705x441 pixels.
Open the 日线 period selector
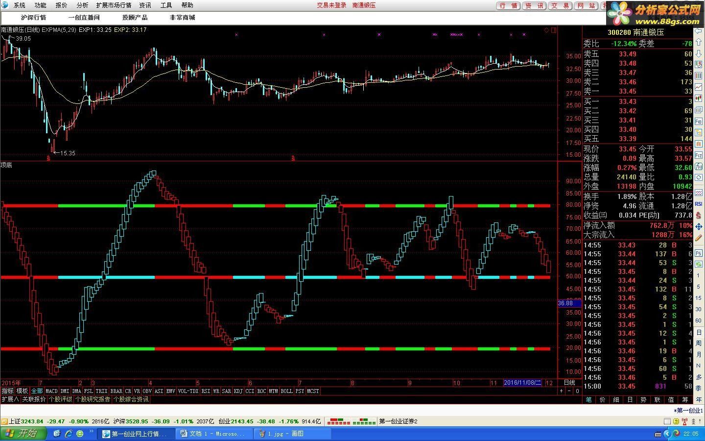[x=569, y=383]
